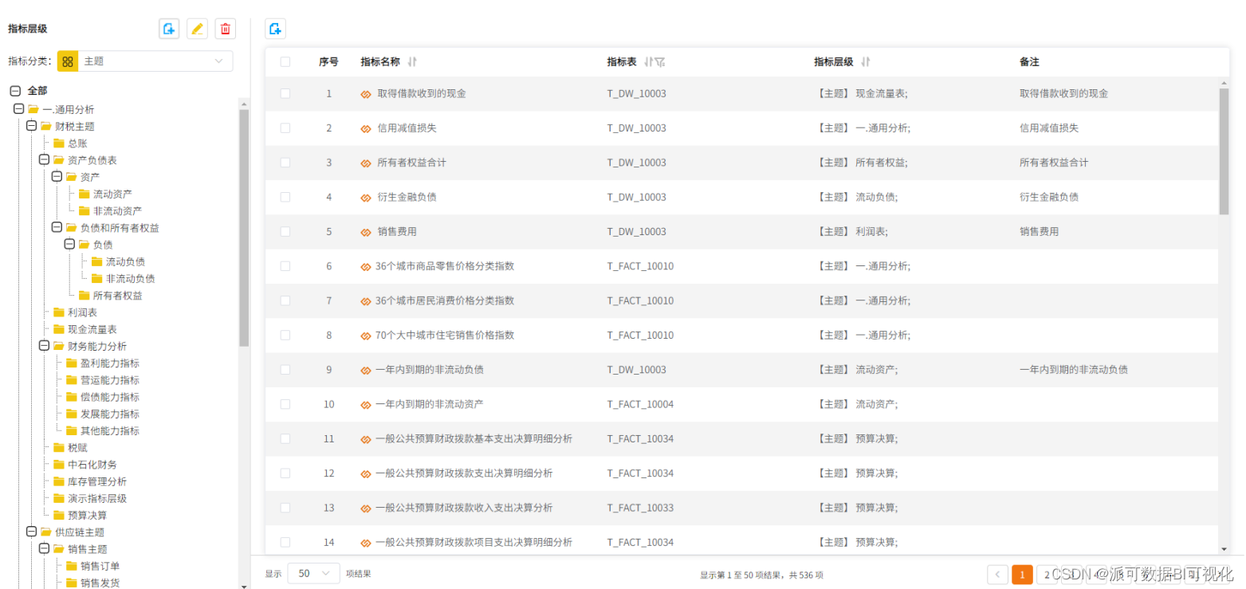Select 偿债能力指标 in the tree
1246x589 pixels.
coord(110,397)
